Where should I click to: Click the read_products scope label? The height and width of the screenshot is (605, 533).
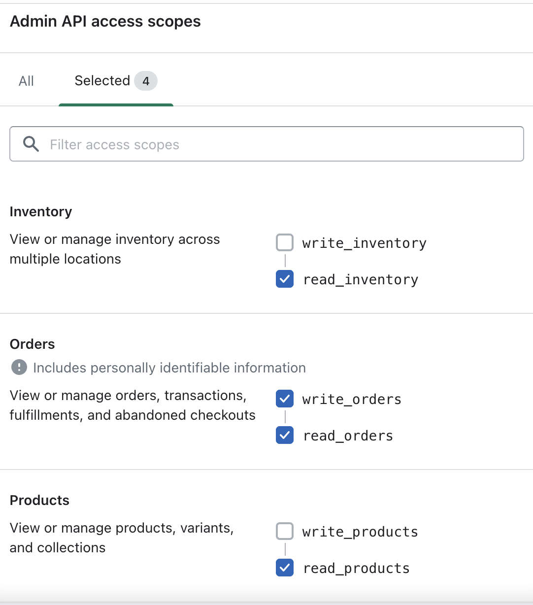356,568
